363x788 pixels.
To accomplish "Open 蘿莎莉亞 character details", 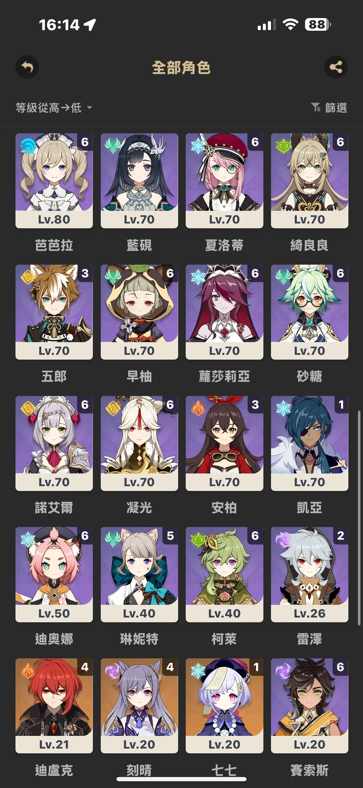I will click(x=224, y=312).
